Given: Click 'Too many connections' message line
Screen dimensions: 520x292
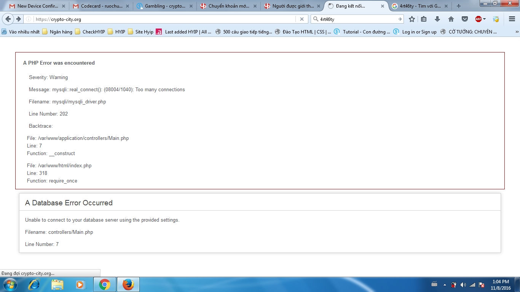Looking at the screenshot, I should [x=107, y=89].
